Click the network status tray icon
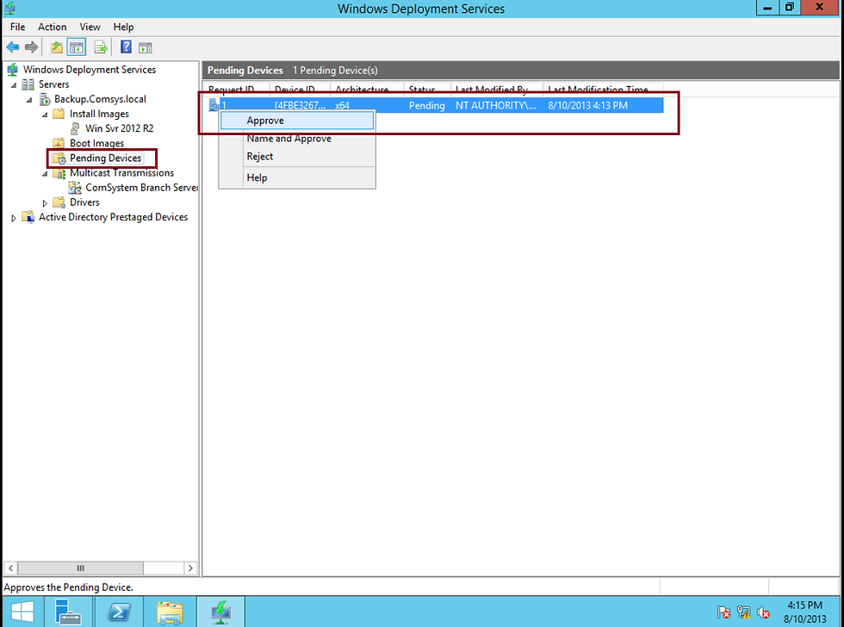 click(x=744, y=612)
